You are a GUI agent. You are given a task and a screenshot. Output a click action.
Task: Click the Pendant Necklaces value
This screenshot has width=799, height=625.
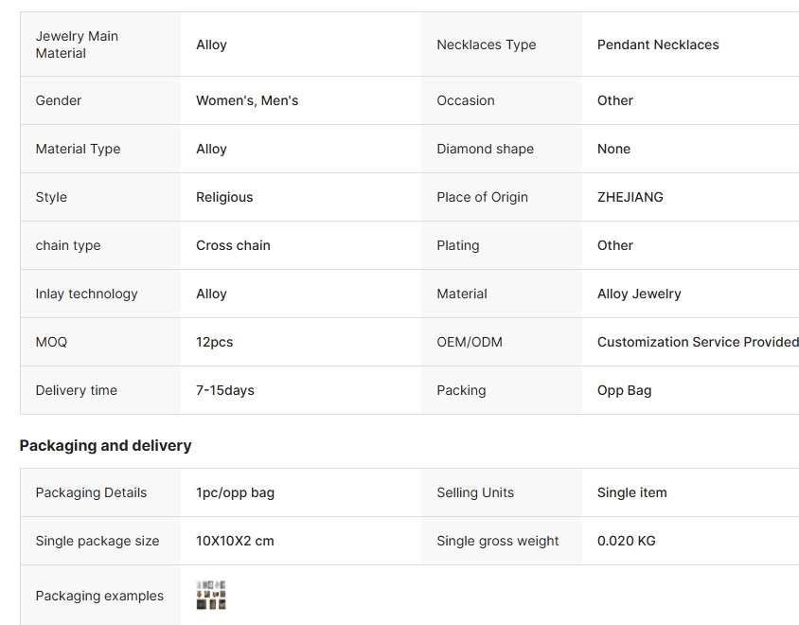point(658,45)
